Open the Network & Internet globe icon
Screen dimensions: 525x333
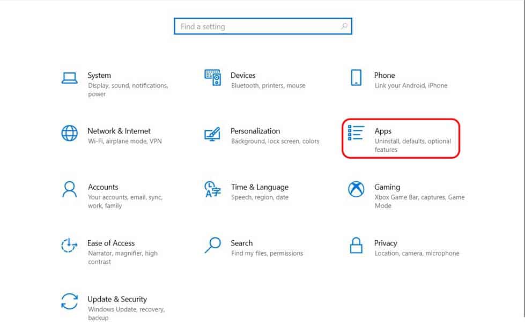click(70, 133)
